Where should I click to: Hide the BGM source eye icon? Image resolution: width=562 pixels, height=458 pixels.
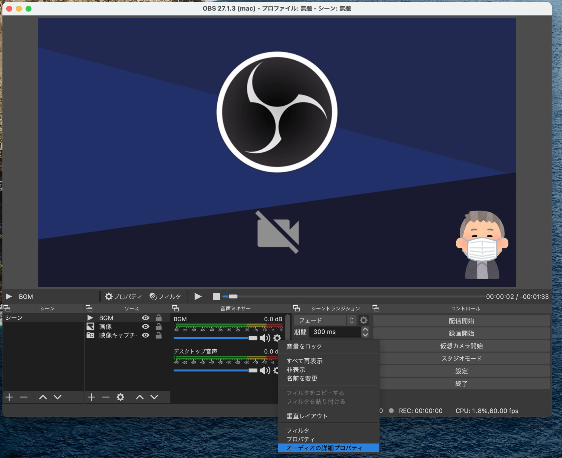coord(145,318)
